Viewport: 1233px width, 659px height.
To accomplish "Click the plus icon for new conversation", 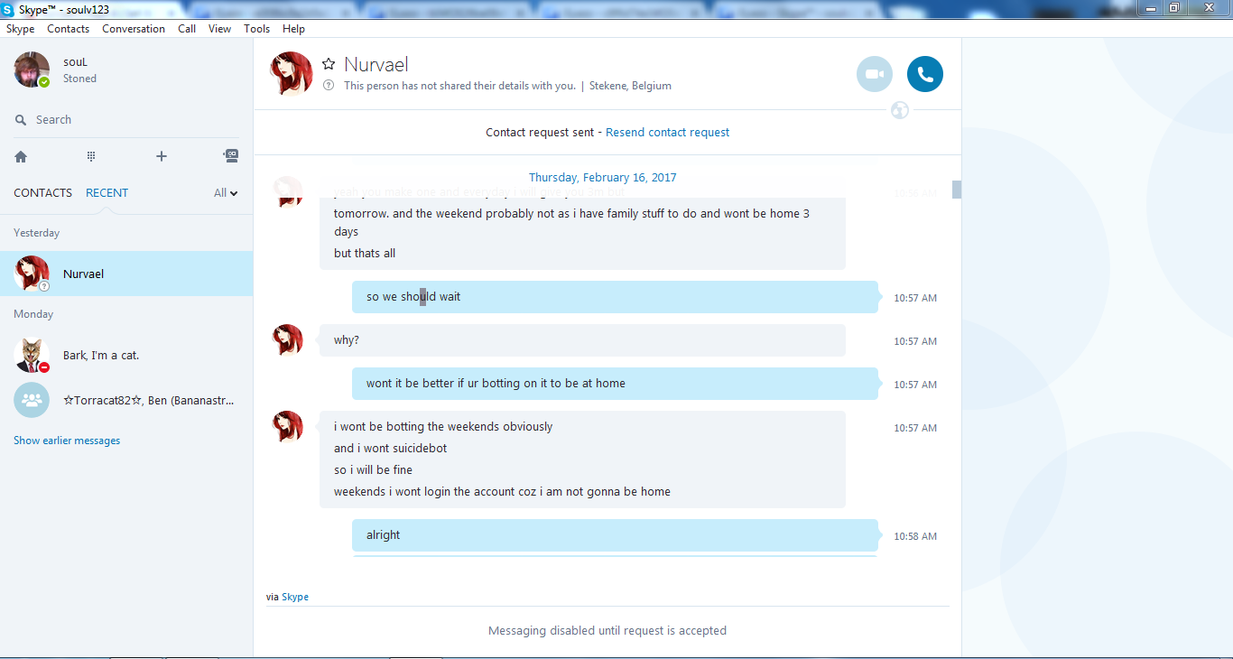I will [162, 156].
